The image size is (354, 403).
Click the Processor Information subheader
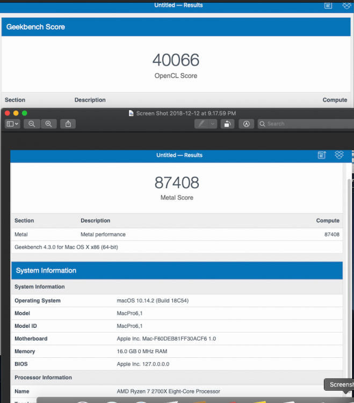(x=43, y=378)
